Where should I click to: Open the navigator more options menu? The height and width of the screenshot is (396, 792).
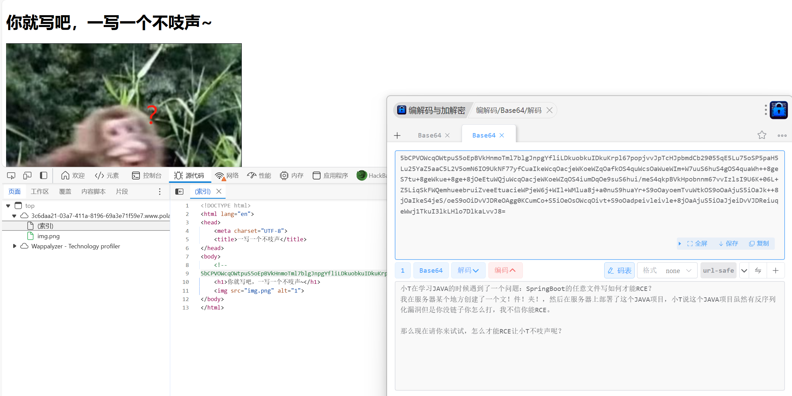[x=160, y=192]
